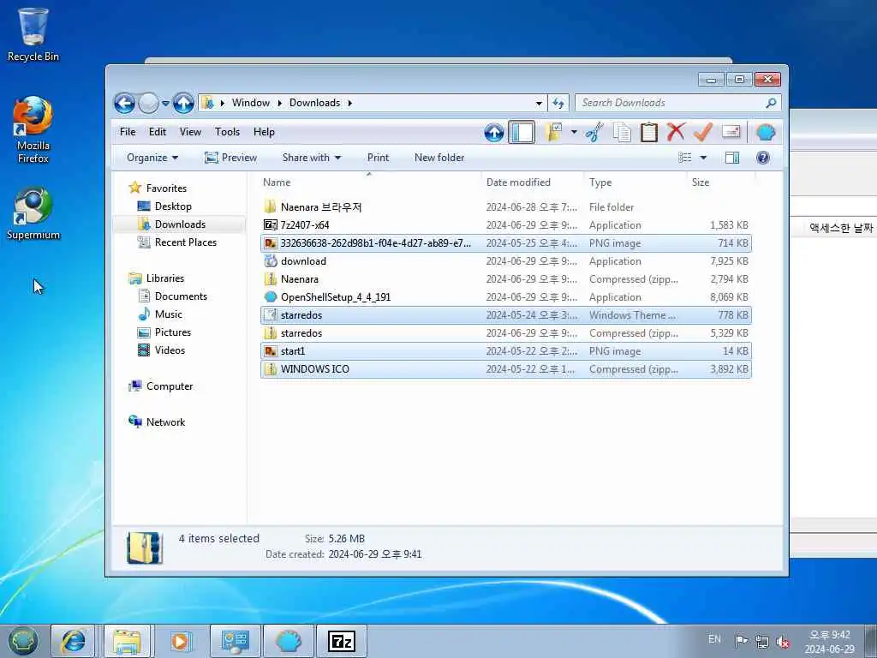Select Computer in navigation pane
The width and height of the screenshot is (877, 658).
169,386
